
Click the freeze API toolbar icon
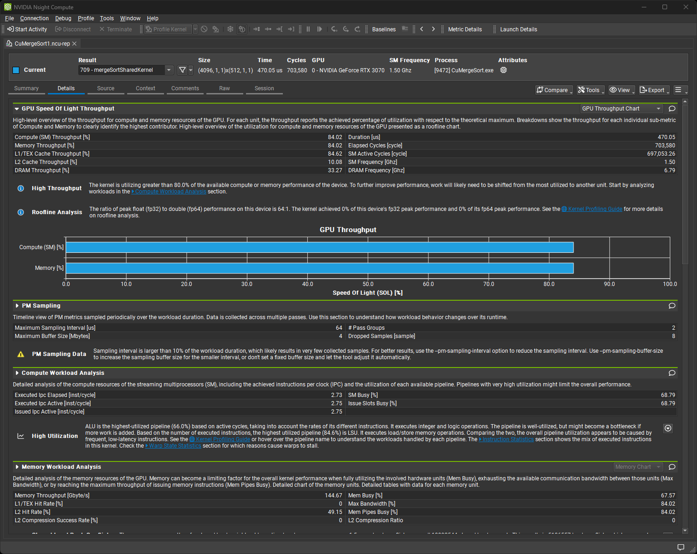pos(230,29)
